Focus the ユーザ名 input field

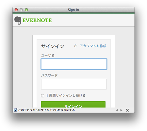(74, 64)
